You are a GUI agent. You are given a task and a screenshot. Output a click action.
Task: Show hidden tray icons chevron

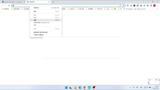click(130, 87)
